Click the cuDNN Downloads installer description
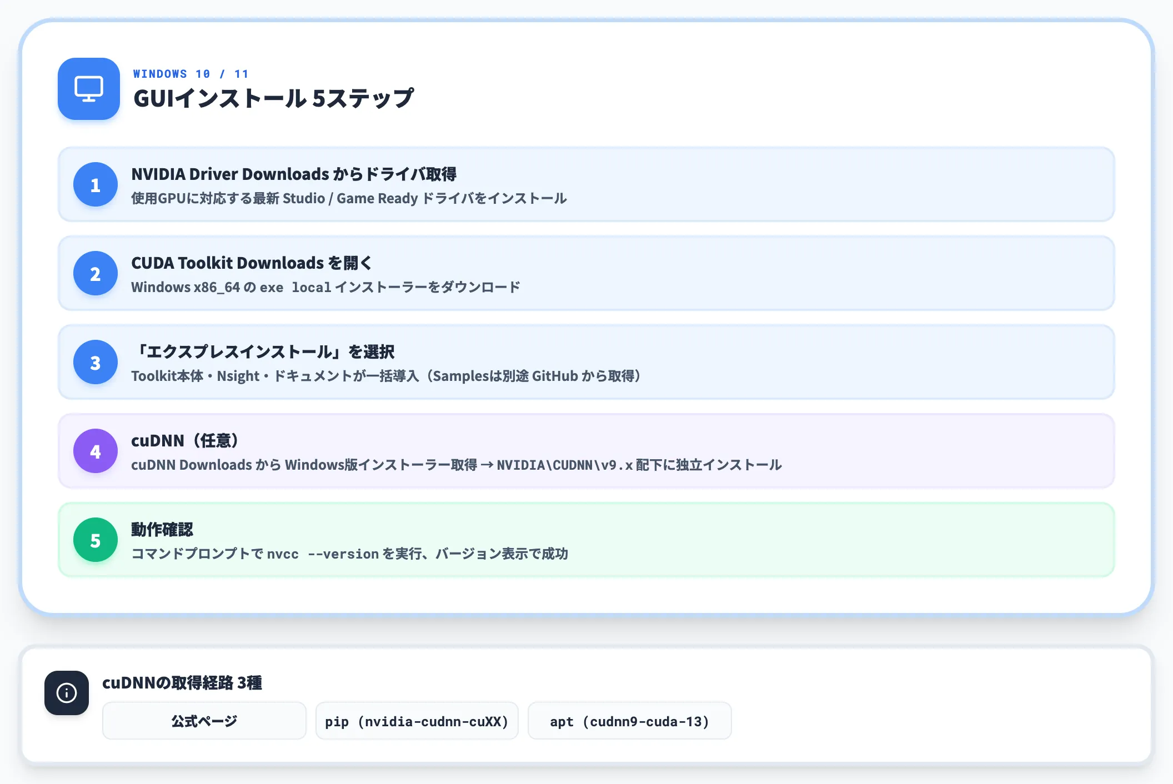Viewport: 1173px width, 784px height. coord(457,465)
